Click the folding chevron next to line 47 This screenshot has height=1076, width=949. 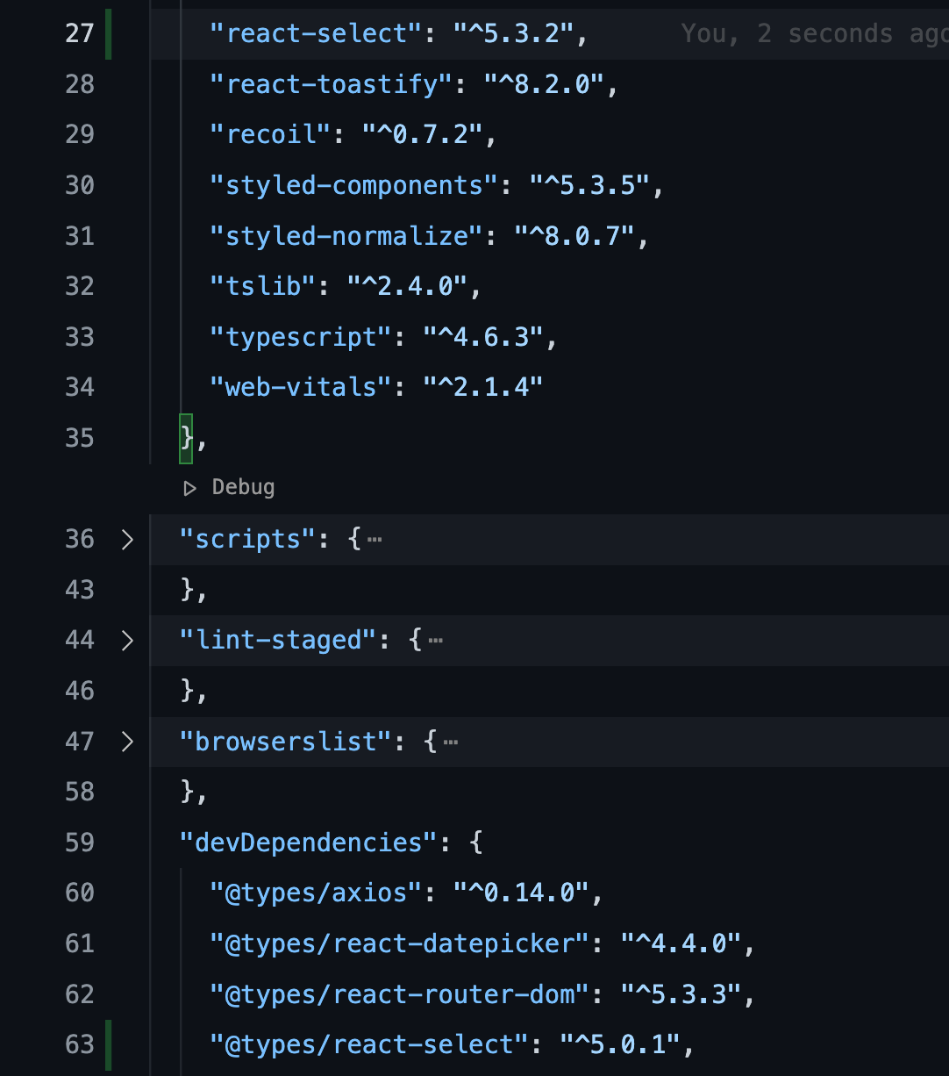[128, 742]
